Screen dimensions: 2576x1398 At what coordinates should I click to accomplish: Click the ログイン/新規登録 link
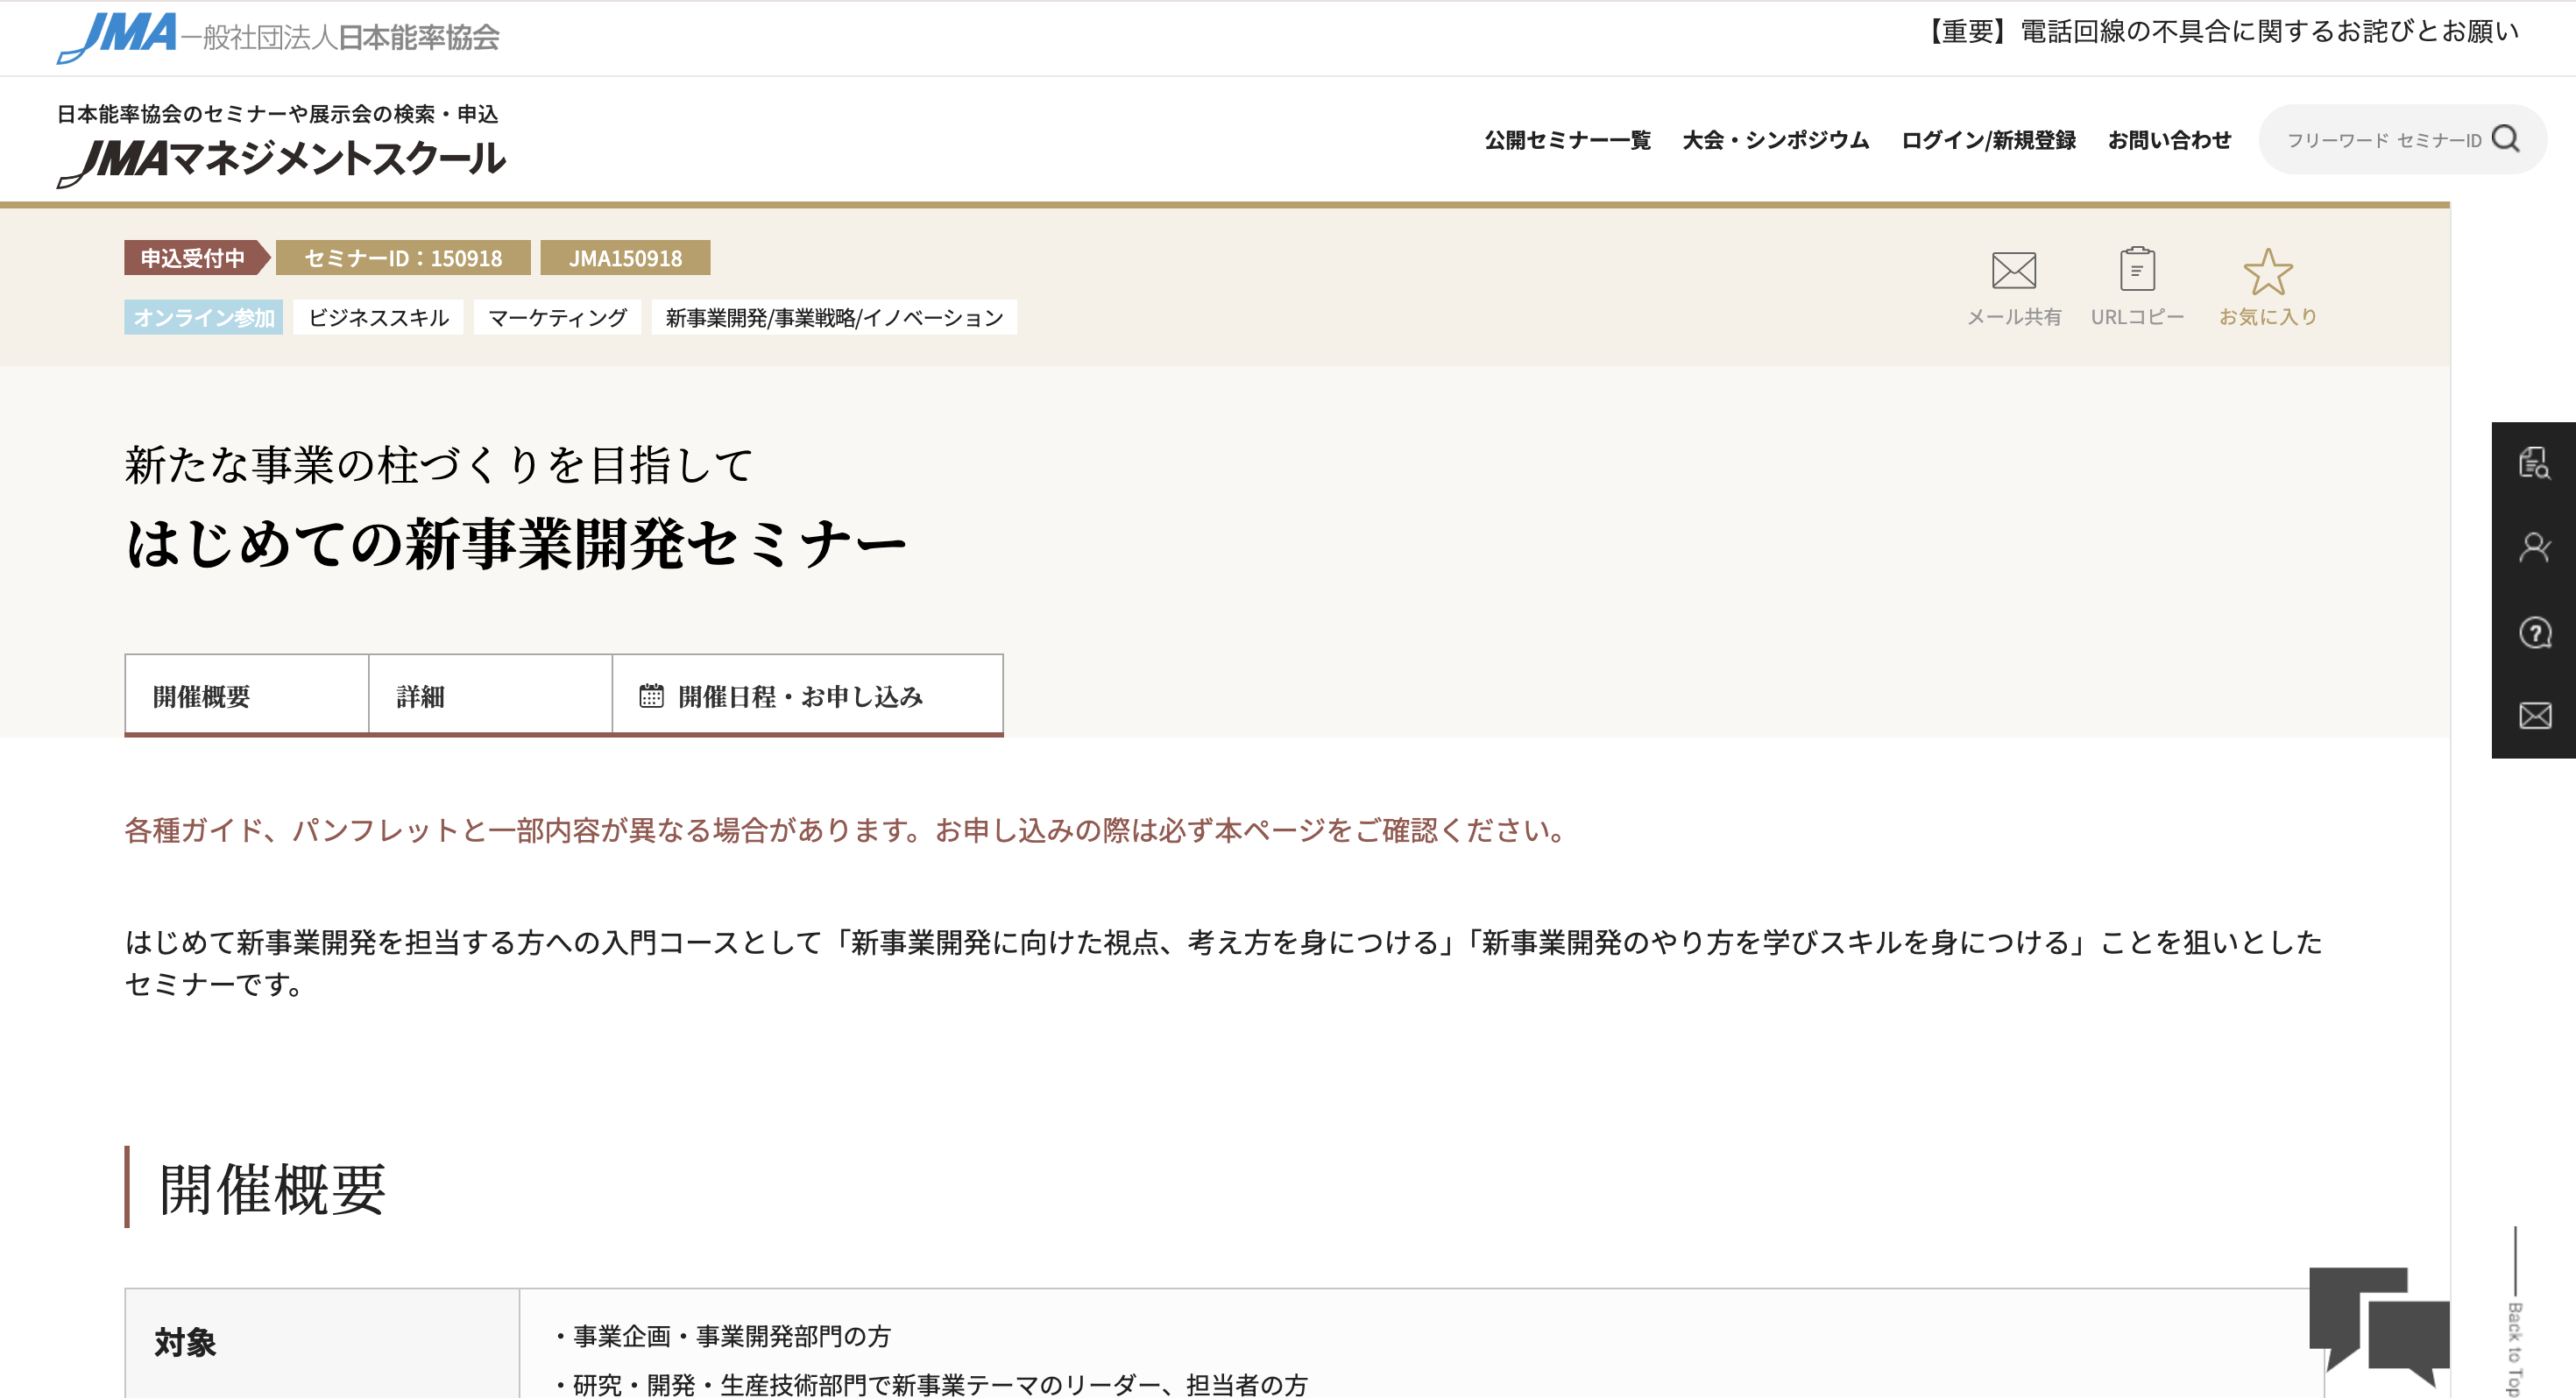point(1990,140)
